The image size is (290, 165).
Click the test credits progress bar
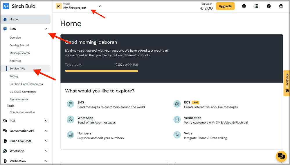[x=102, y=71]
